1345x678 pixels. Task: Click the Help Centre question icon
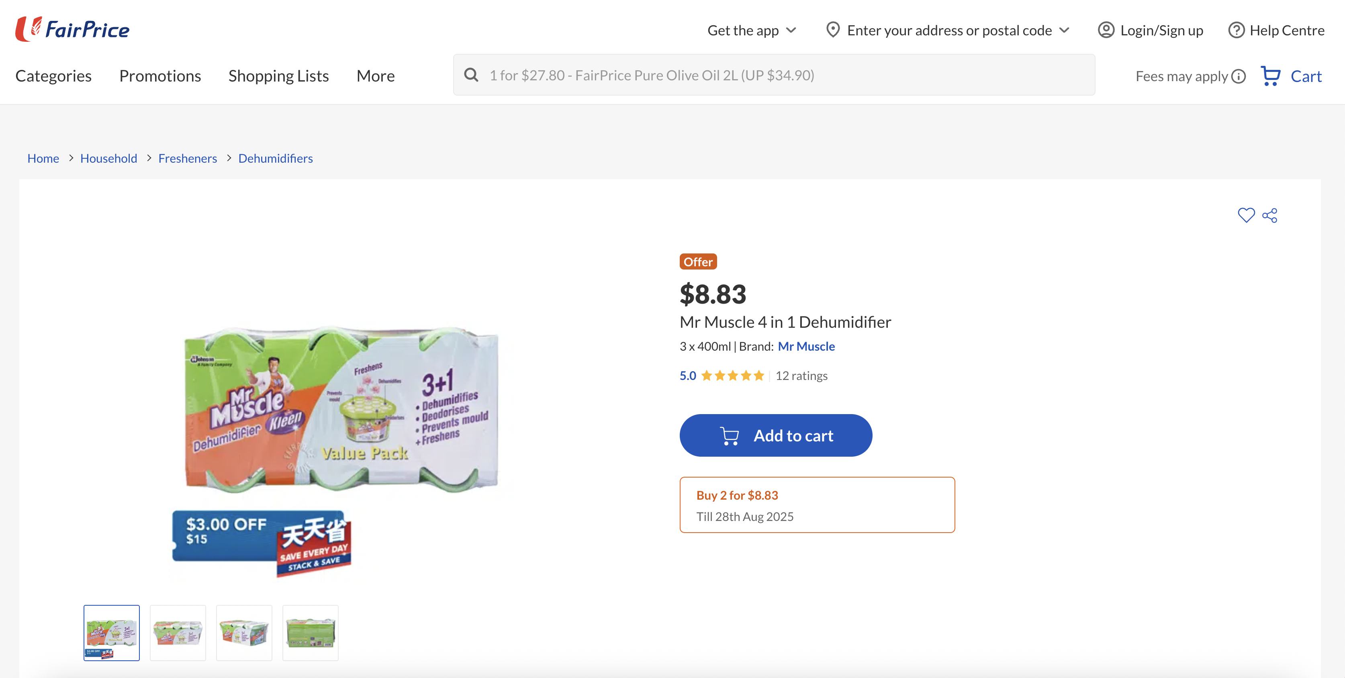[x=1236, y=30]
